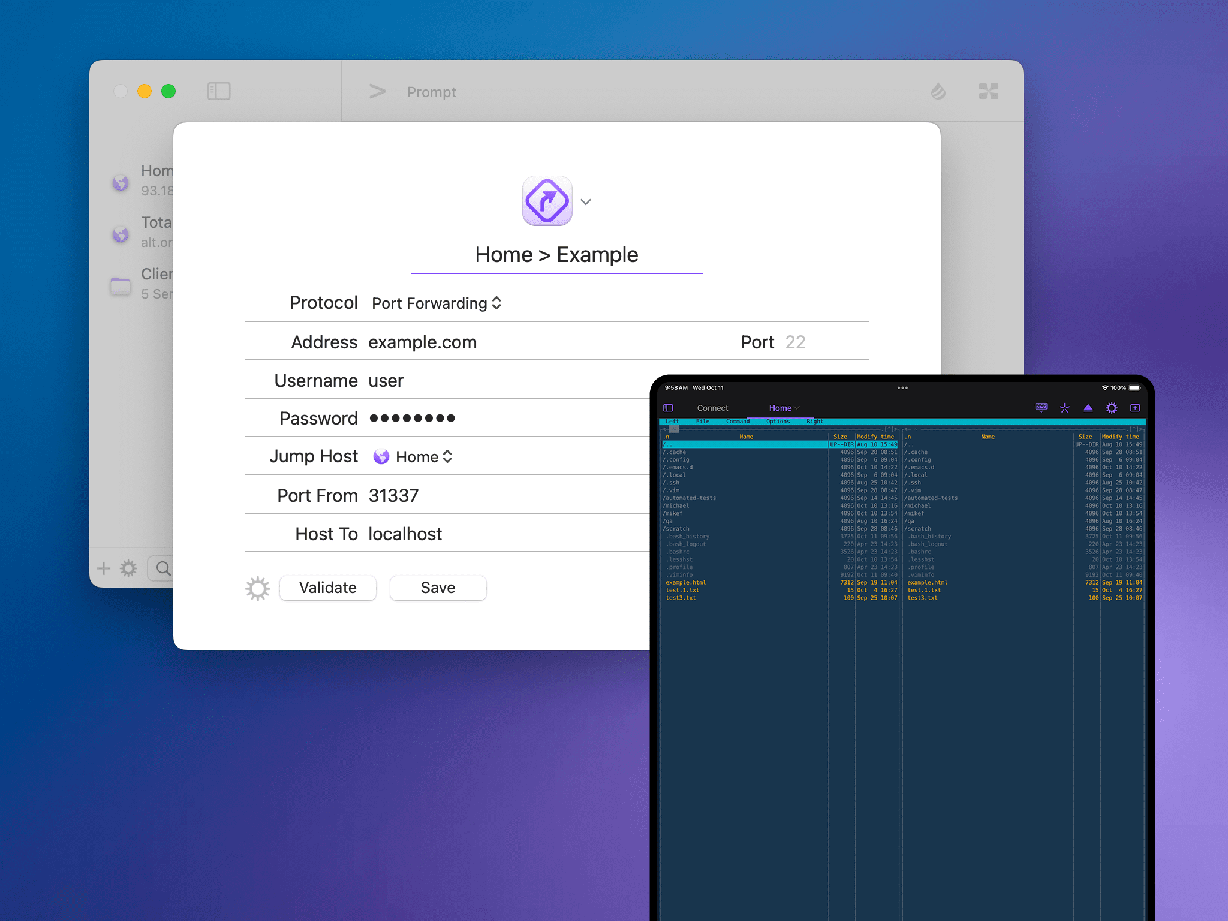This screenshot has width=1228, height=921.
Task: Open iPad settings gear icon
Action: coord(1112,408)
